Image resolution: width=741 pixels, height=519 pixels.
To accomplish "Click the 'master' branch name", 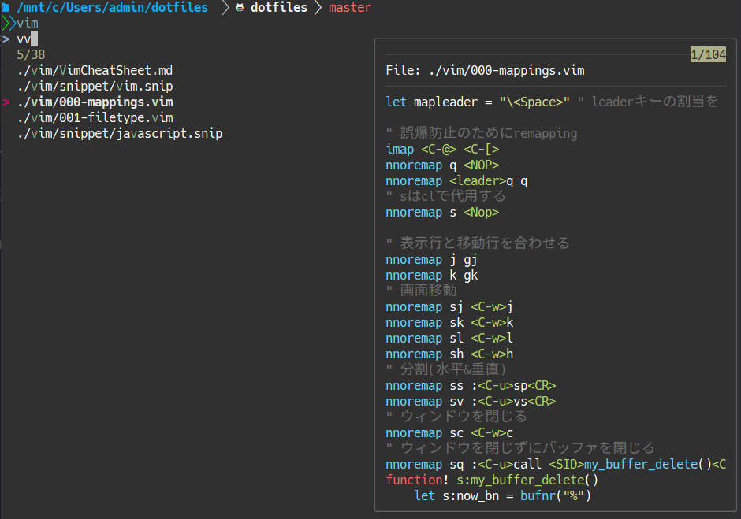I will coord(350,8).
